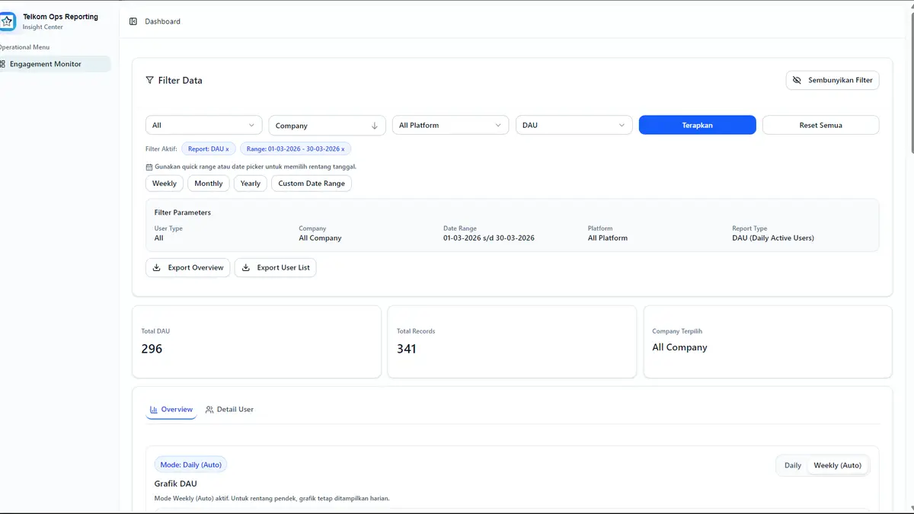This screenshot has width=914, height=514.
Task: Select the Monthly quick range
Action: coord(209,184)
